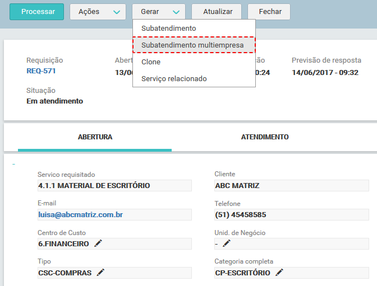Click the Em atendimento status text
Screen dimensions: 377x286
55,101
